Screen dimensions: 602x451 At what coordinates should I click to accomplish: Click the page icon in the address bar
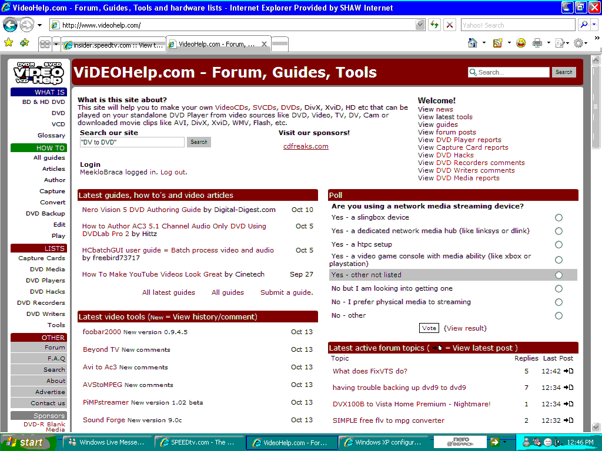pyautogui.click(x=55, y=25)
